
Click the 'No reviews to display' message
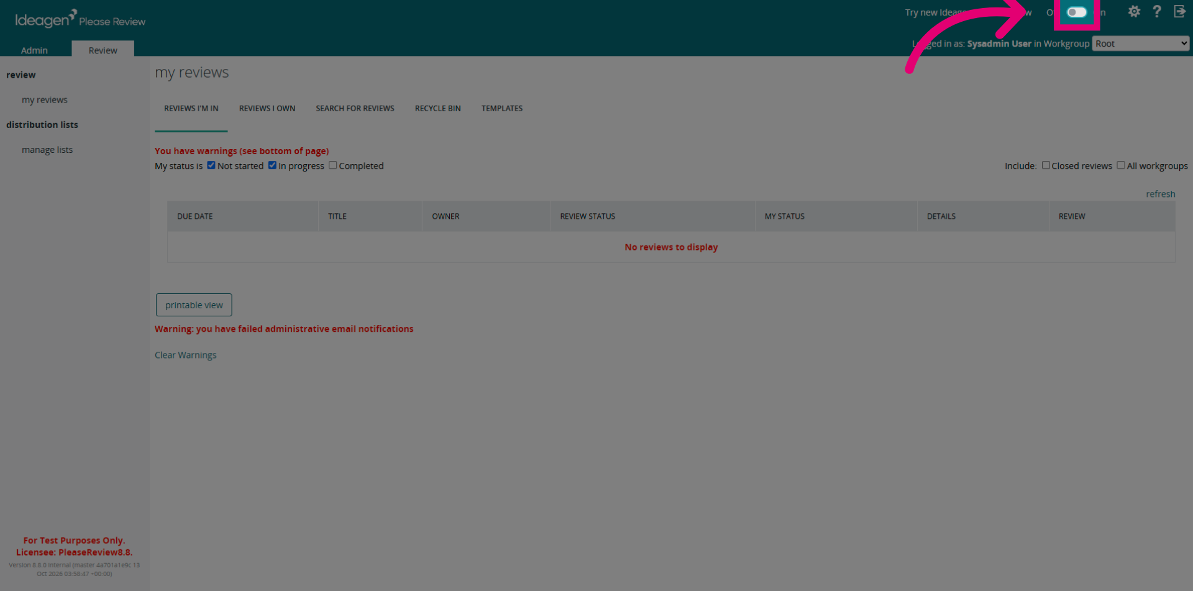pos(671,247)
